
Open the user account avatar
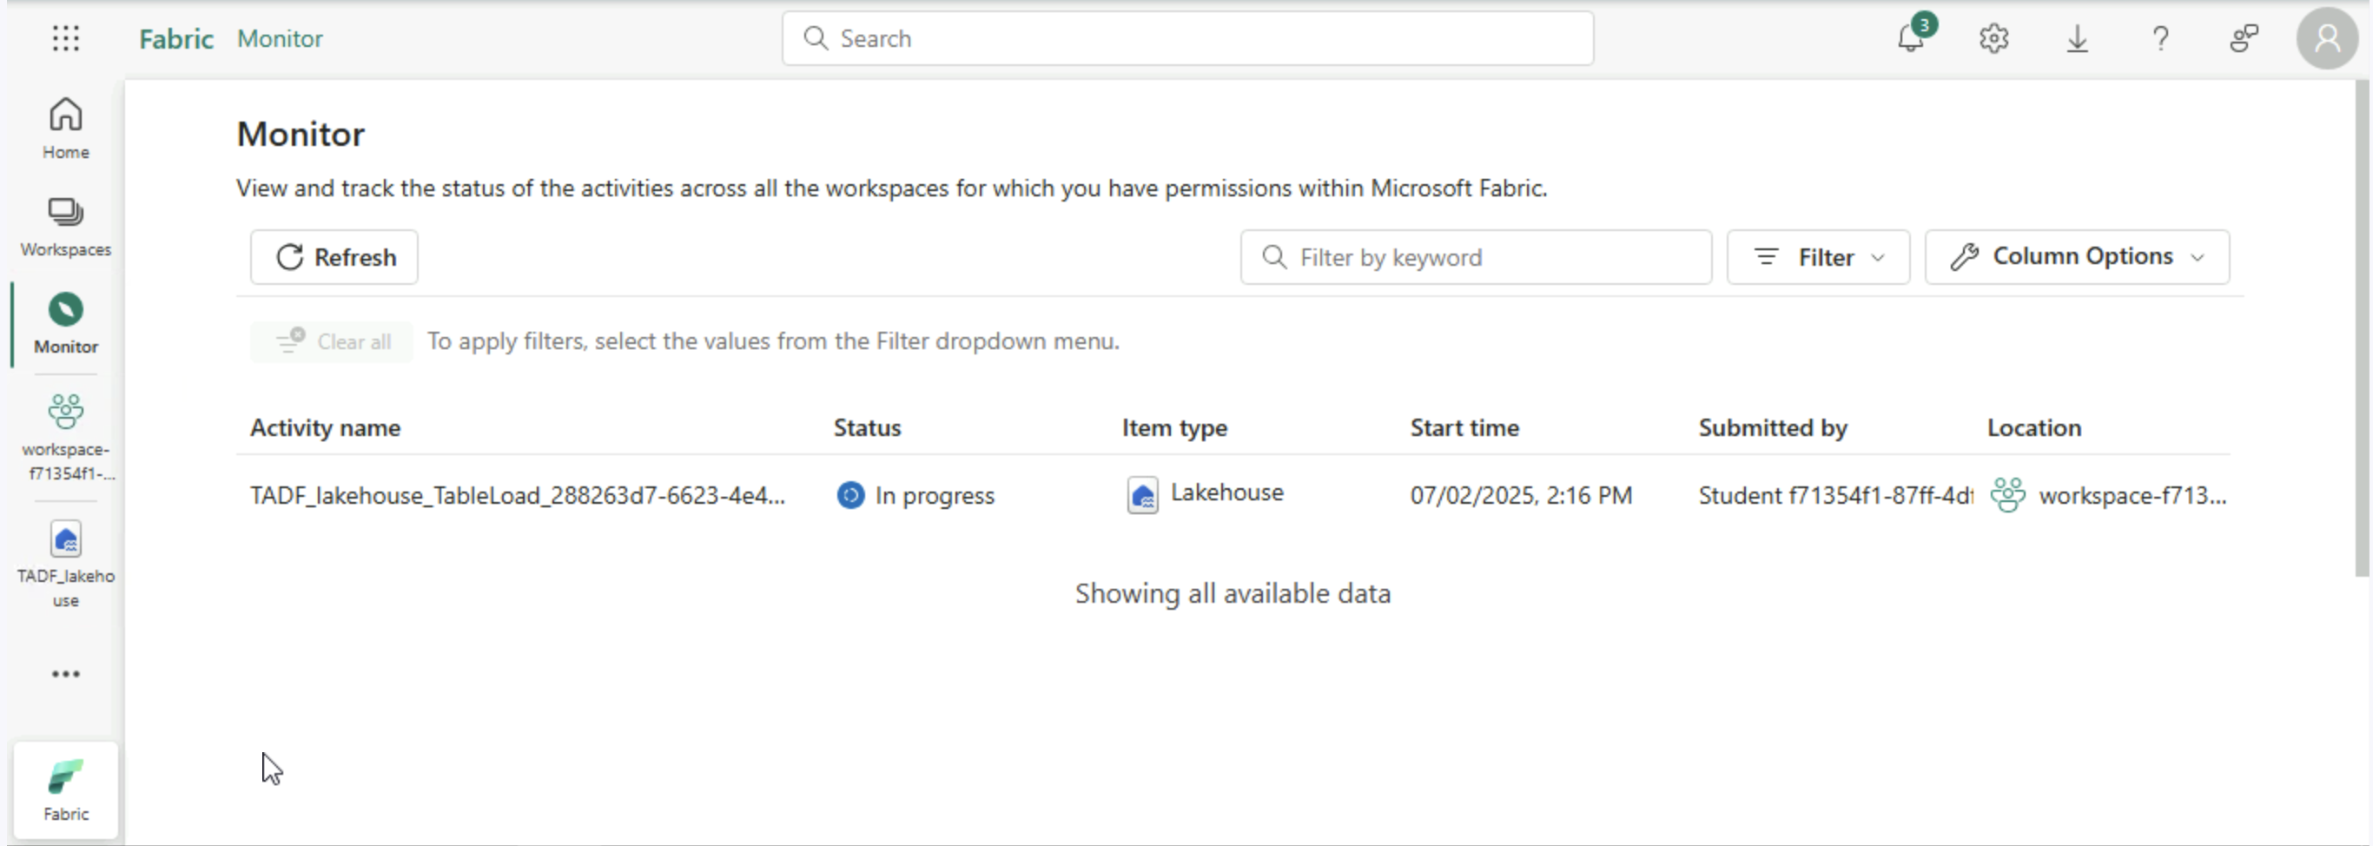coord(2327,39)
